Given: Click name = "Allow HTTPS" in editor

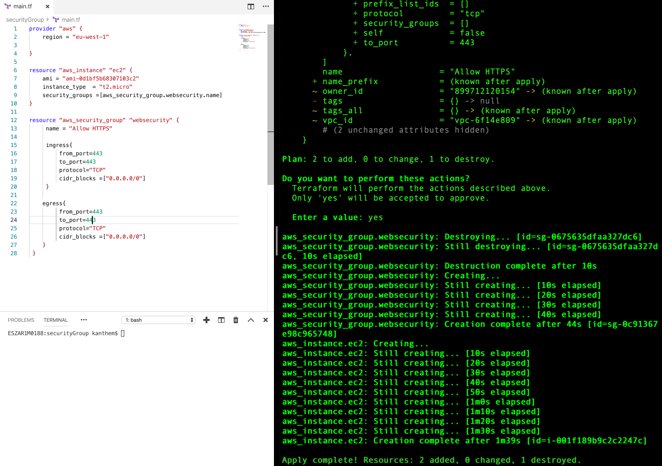Looking at the screenshot, I should tap(79, 129).
